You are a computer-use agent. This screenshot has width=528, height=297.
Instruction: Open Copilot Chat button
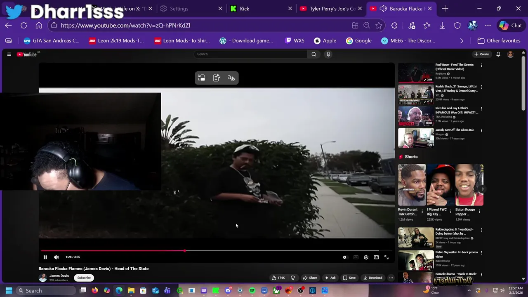pos(511,26)
